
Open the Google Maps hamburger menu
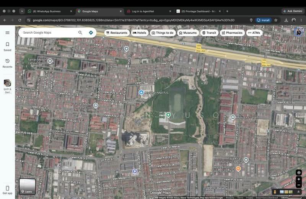click(x=7, y=33)
